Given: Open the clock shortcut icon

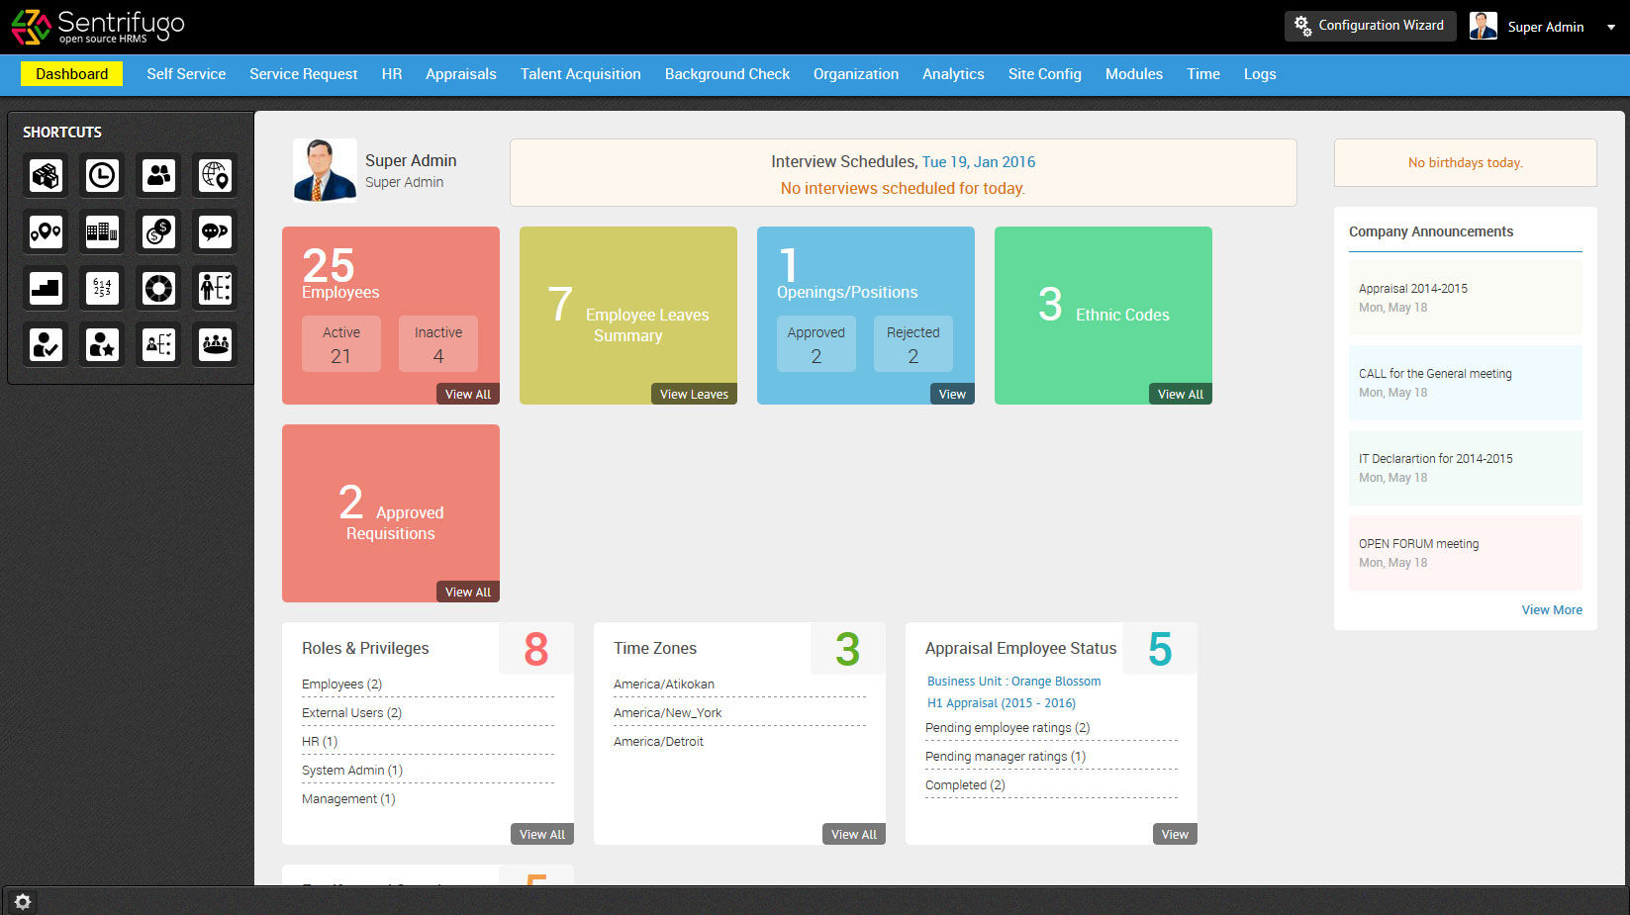Looking at the screenshot, I should tap(102, 176).
